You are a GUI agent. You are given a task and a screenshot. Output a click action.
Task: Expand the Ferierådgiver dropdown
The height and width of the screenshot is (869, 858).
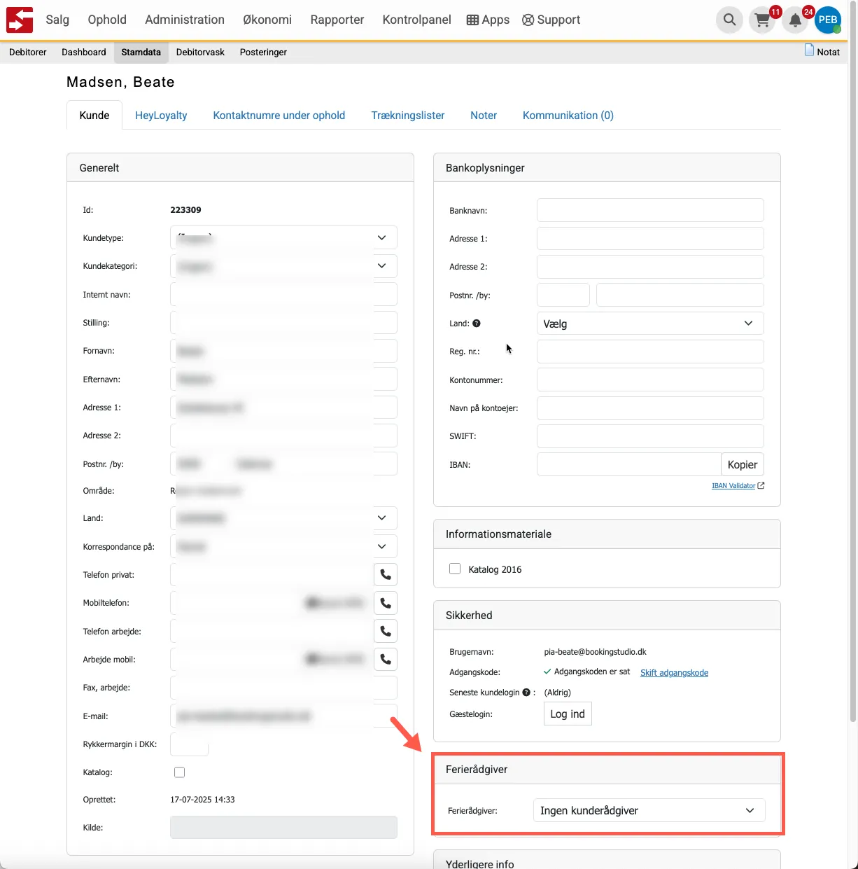(x=648, y=810)
